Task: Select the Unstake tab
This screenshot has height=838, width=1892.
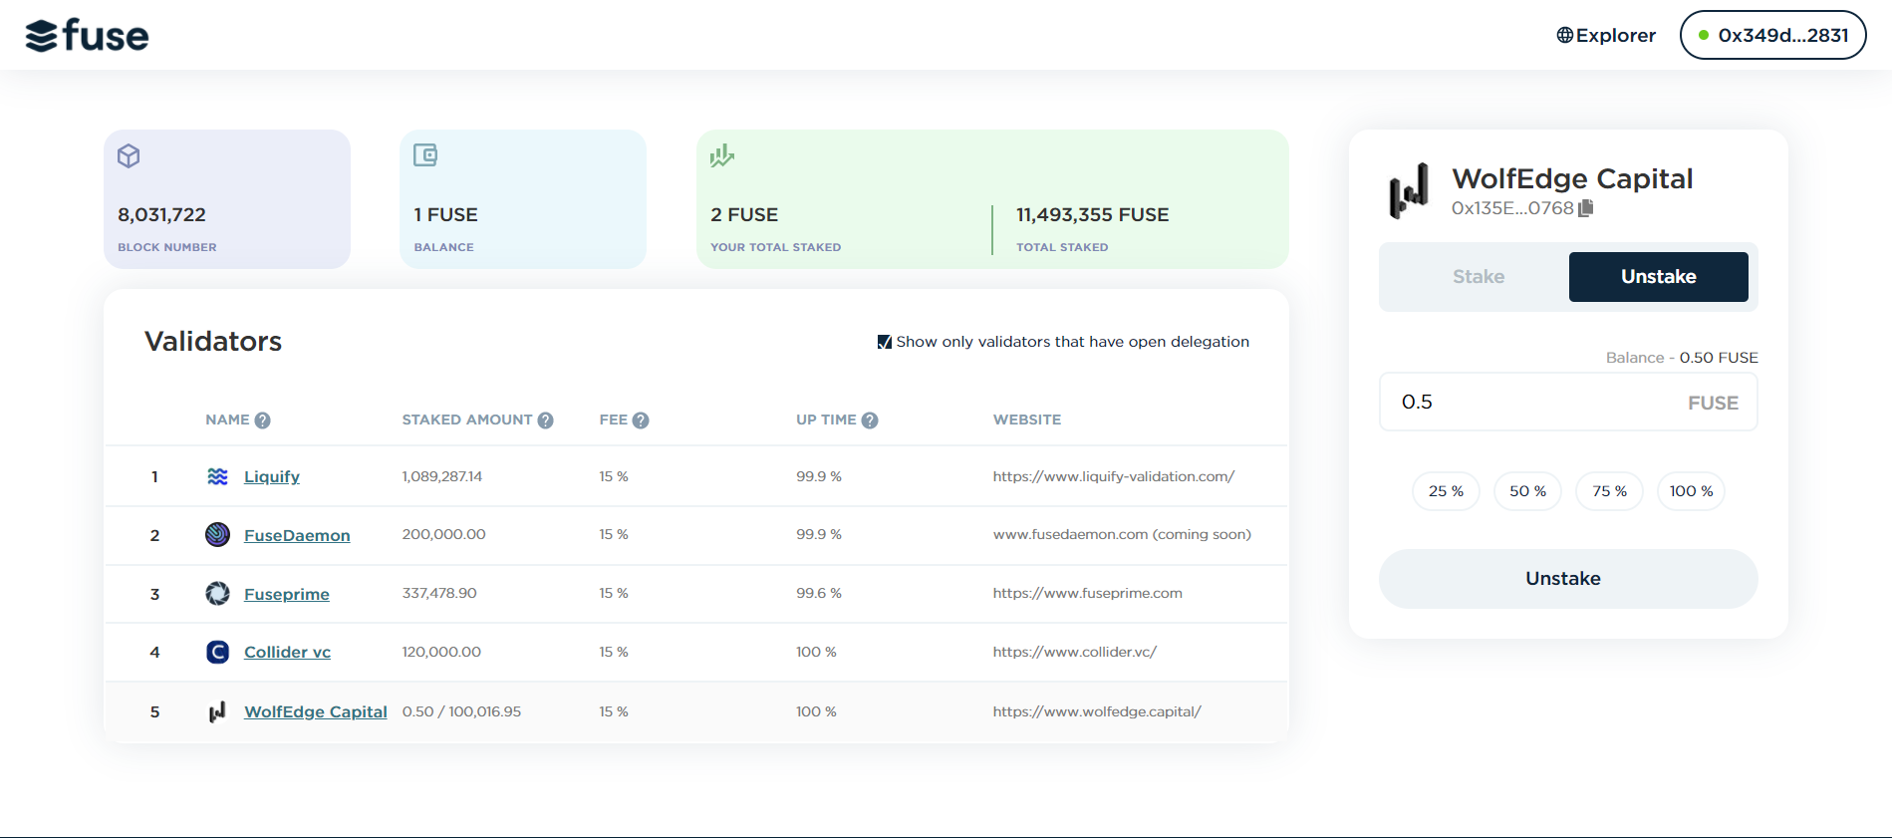Action: (1658, 277)
